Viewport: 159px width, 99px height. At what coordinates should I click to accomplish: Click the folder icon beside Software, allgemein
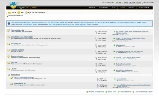click(x=9, y=56)
